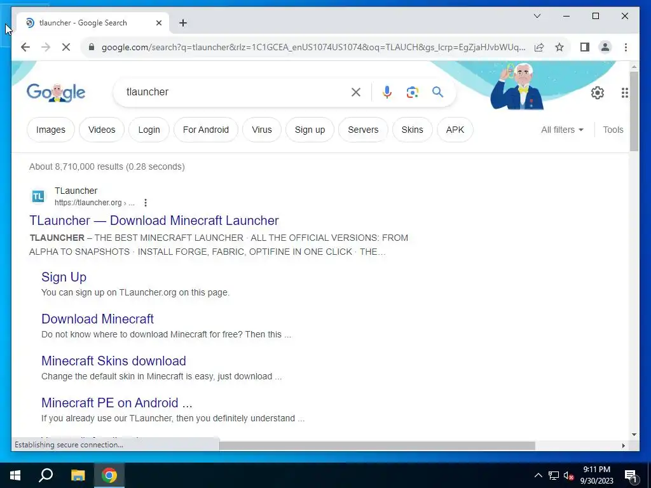Expand the All filters dropdown

coord(562,130)
